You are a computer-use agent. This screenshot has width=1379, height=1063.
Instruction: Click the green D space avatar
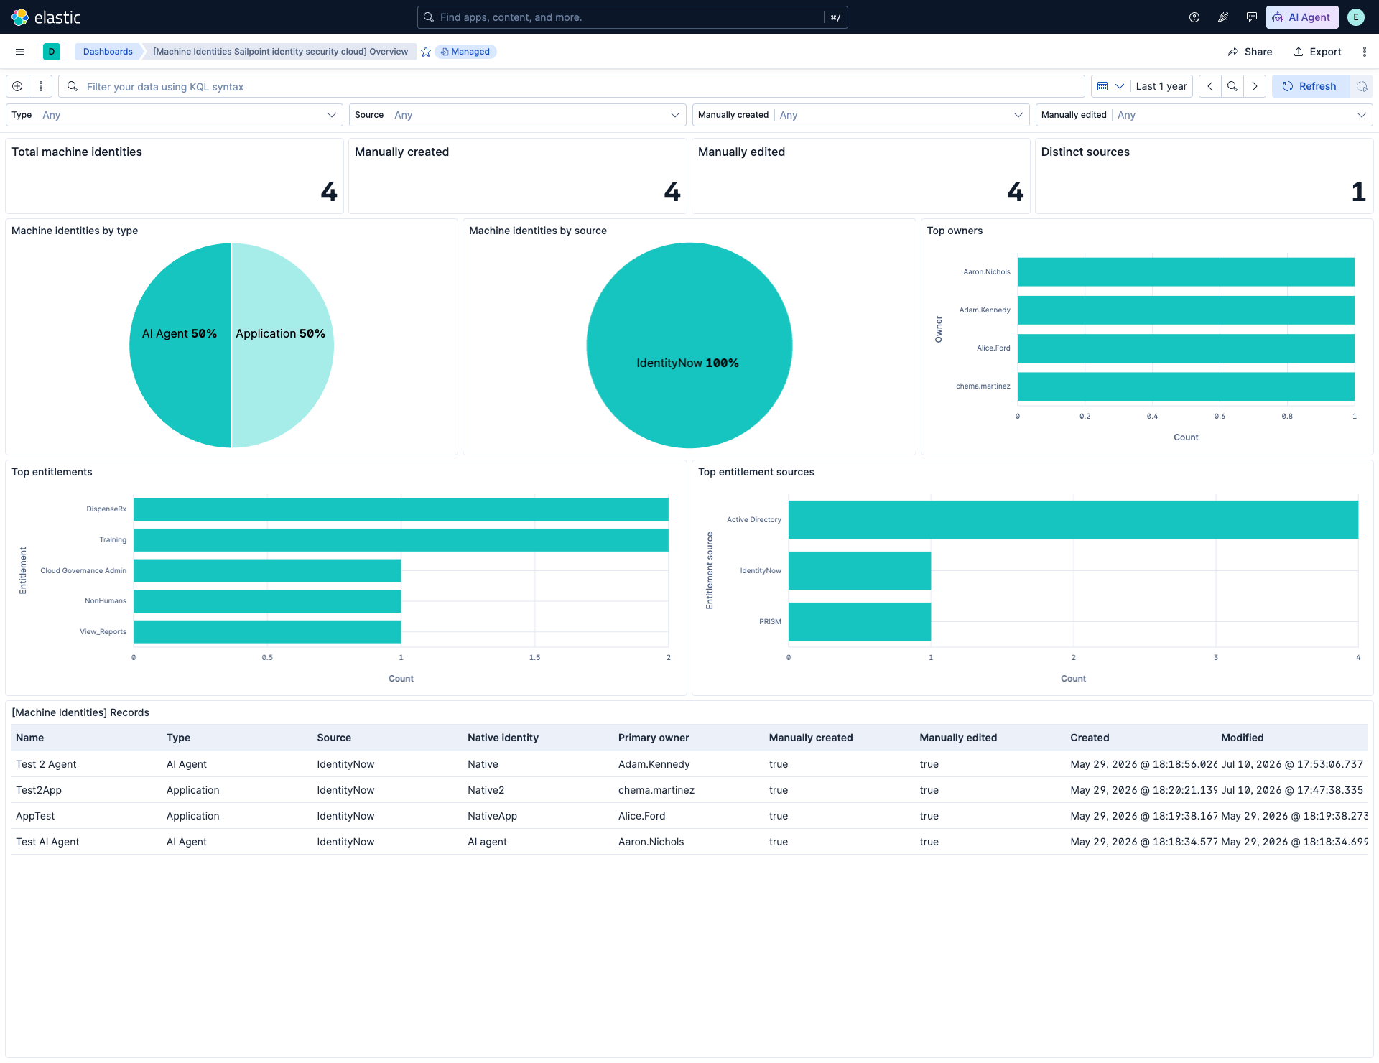point(52,52)
